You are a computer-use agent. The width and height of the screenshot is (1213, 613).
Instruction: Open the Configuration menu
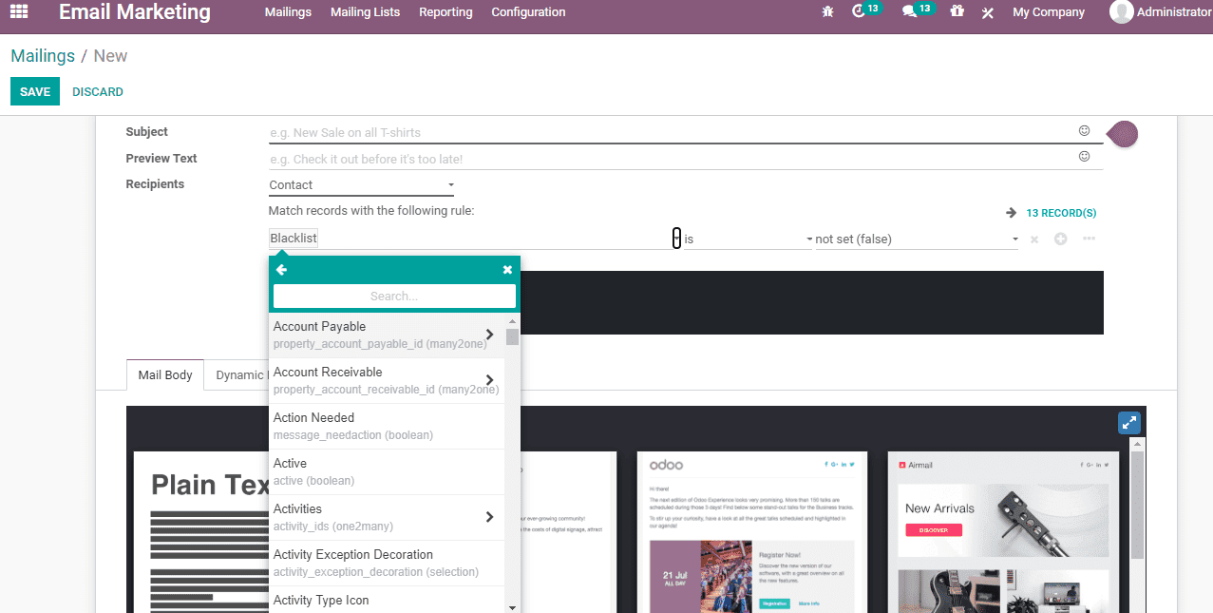[x=528, y=12]
